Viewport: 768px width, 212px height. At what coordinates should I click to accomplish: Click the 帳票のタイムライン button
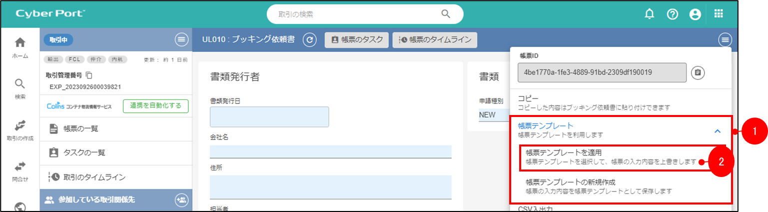coord(435,40)
